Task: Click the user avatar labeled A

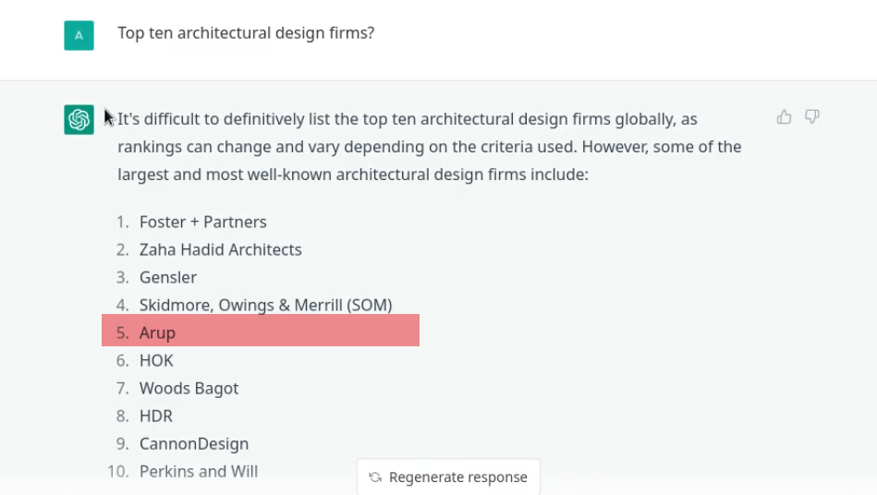Action: [79, 36]
